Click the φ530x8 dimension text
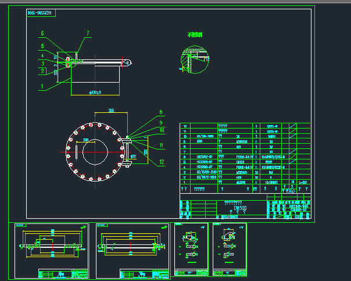This screenshot has width=351, height=281. coord(95,92)
